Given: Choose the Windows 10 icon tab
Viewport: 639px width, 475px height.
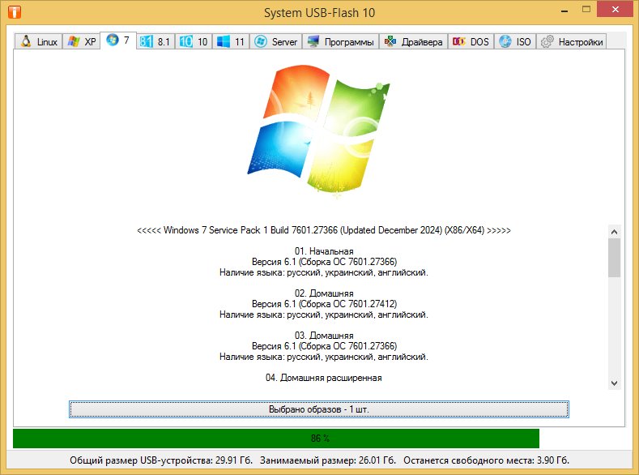Looking at the screenshot, I should pos(185,42).
